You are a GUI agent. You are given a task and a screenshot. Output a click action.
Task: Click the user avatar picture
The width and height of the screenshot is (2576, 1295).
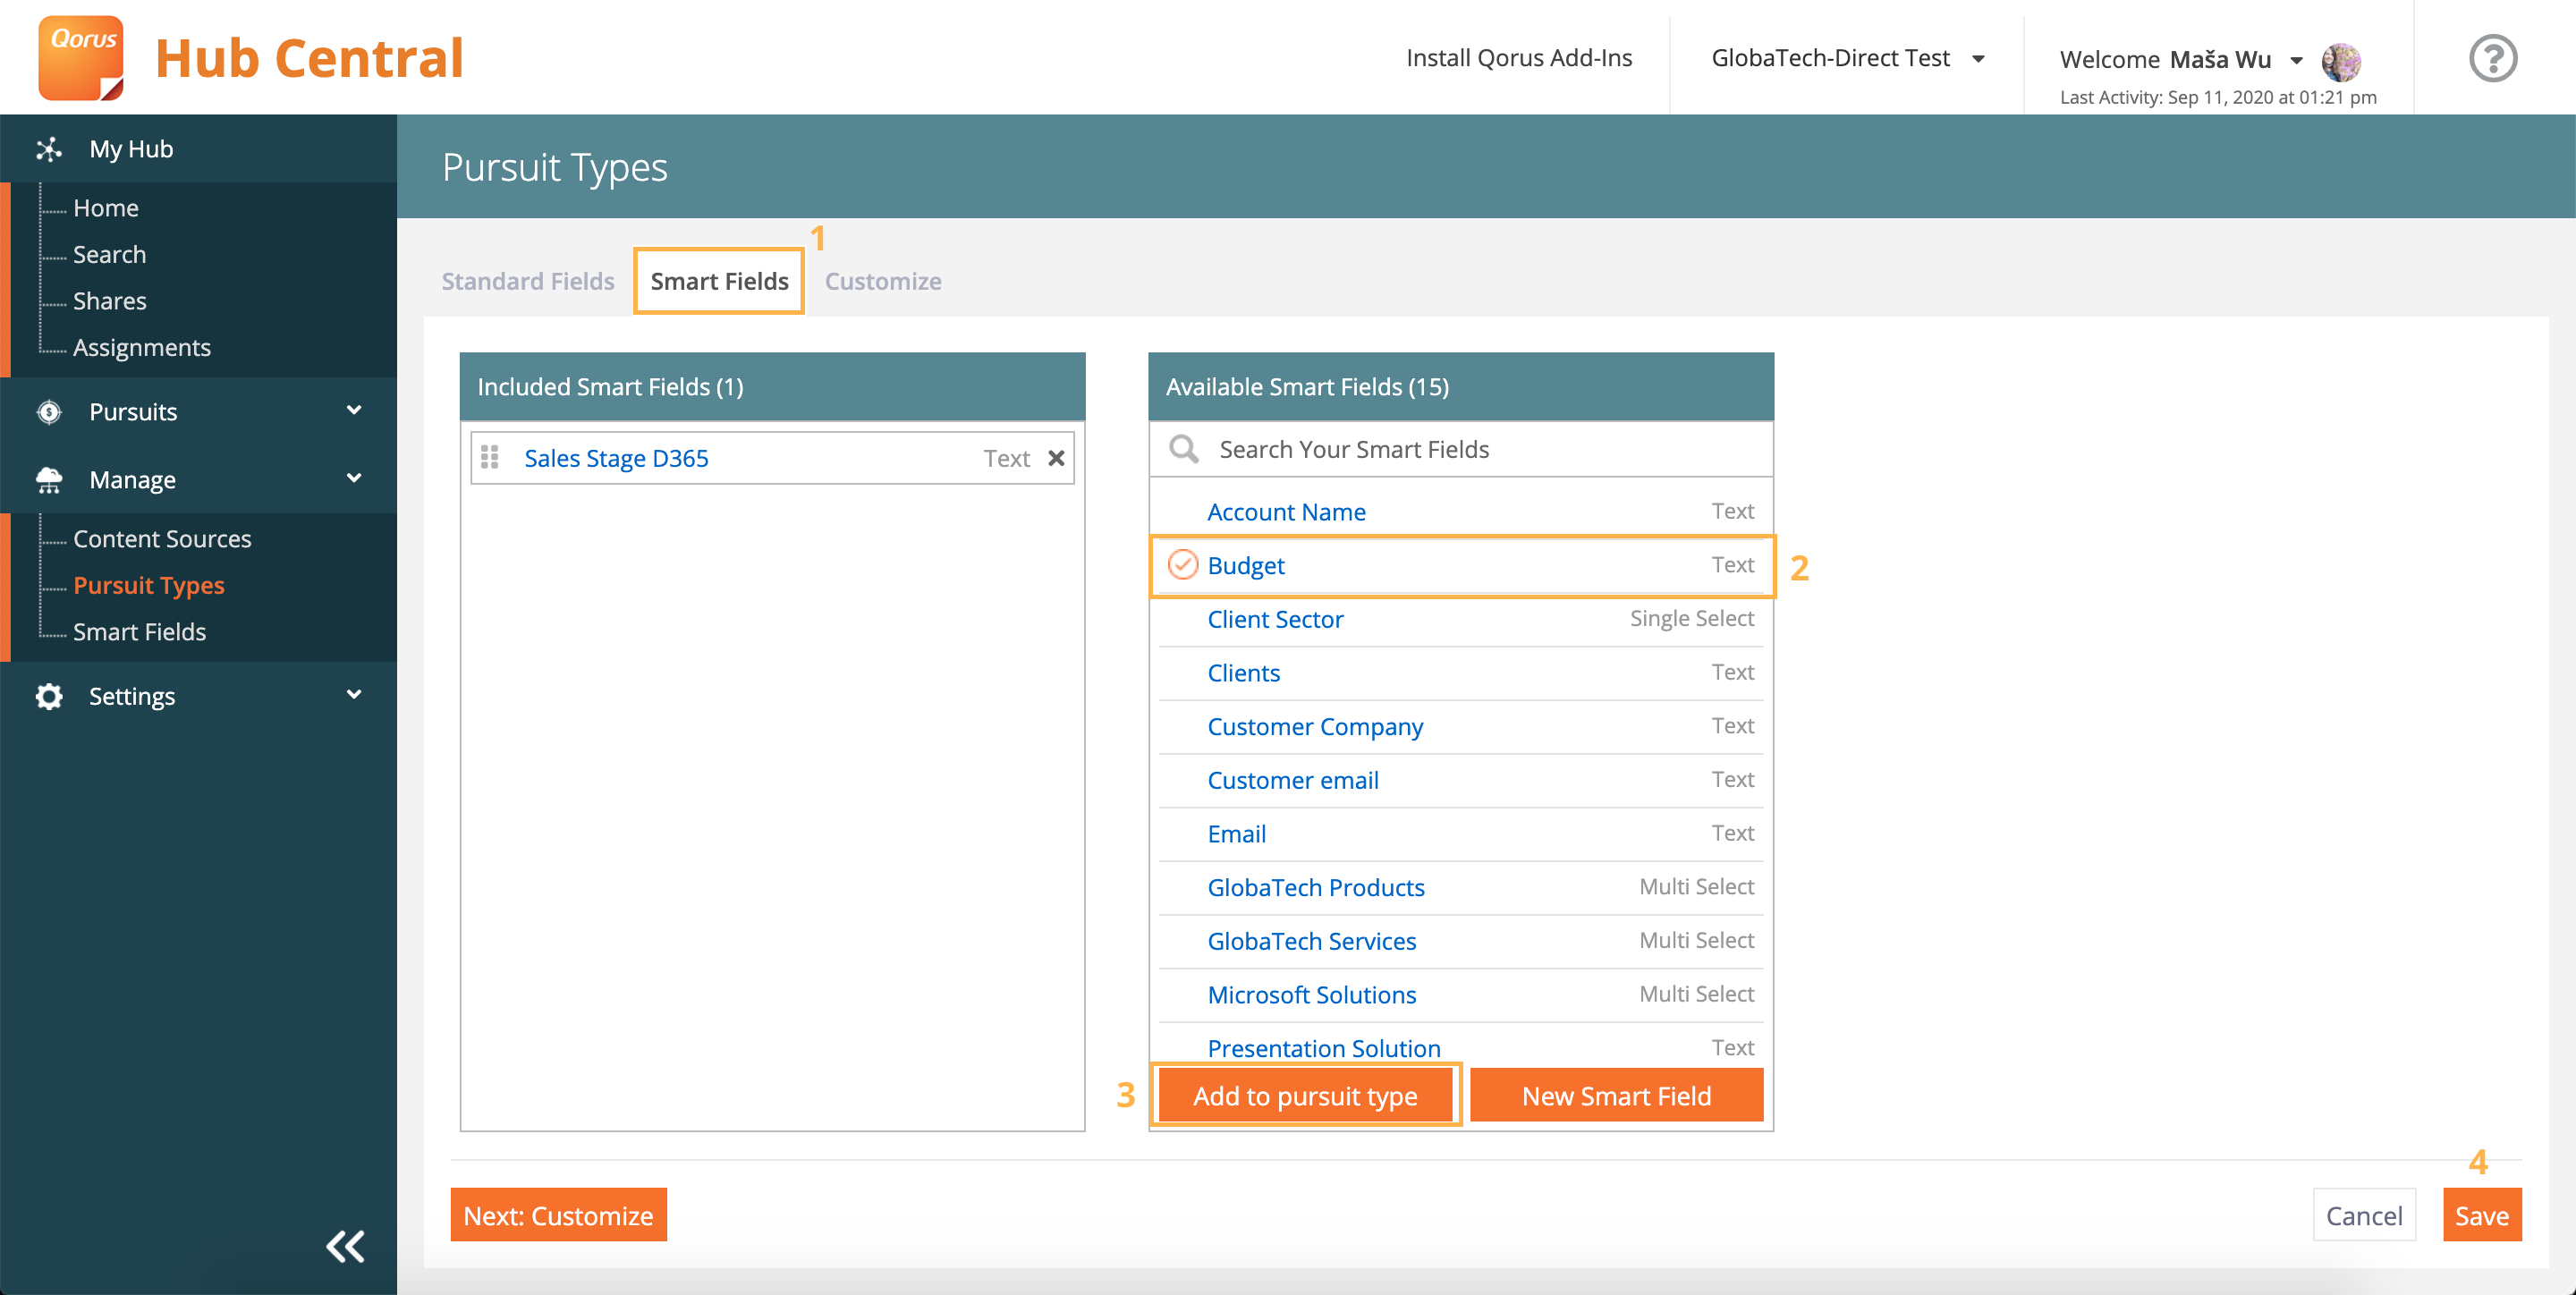(2340, 61)
